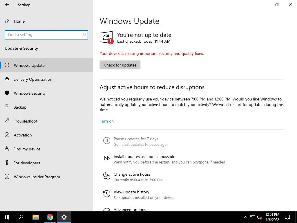The image size is (297, 223).
Task: Go back using the Settings back arrow
Action: point(7,5)
